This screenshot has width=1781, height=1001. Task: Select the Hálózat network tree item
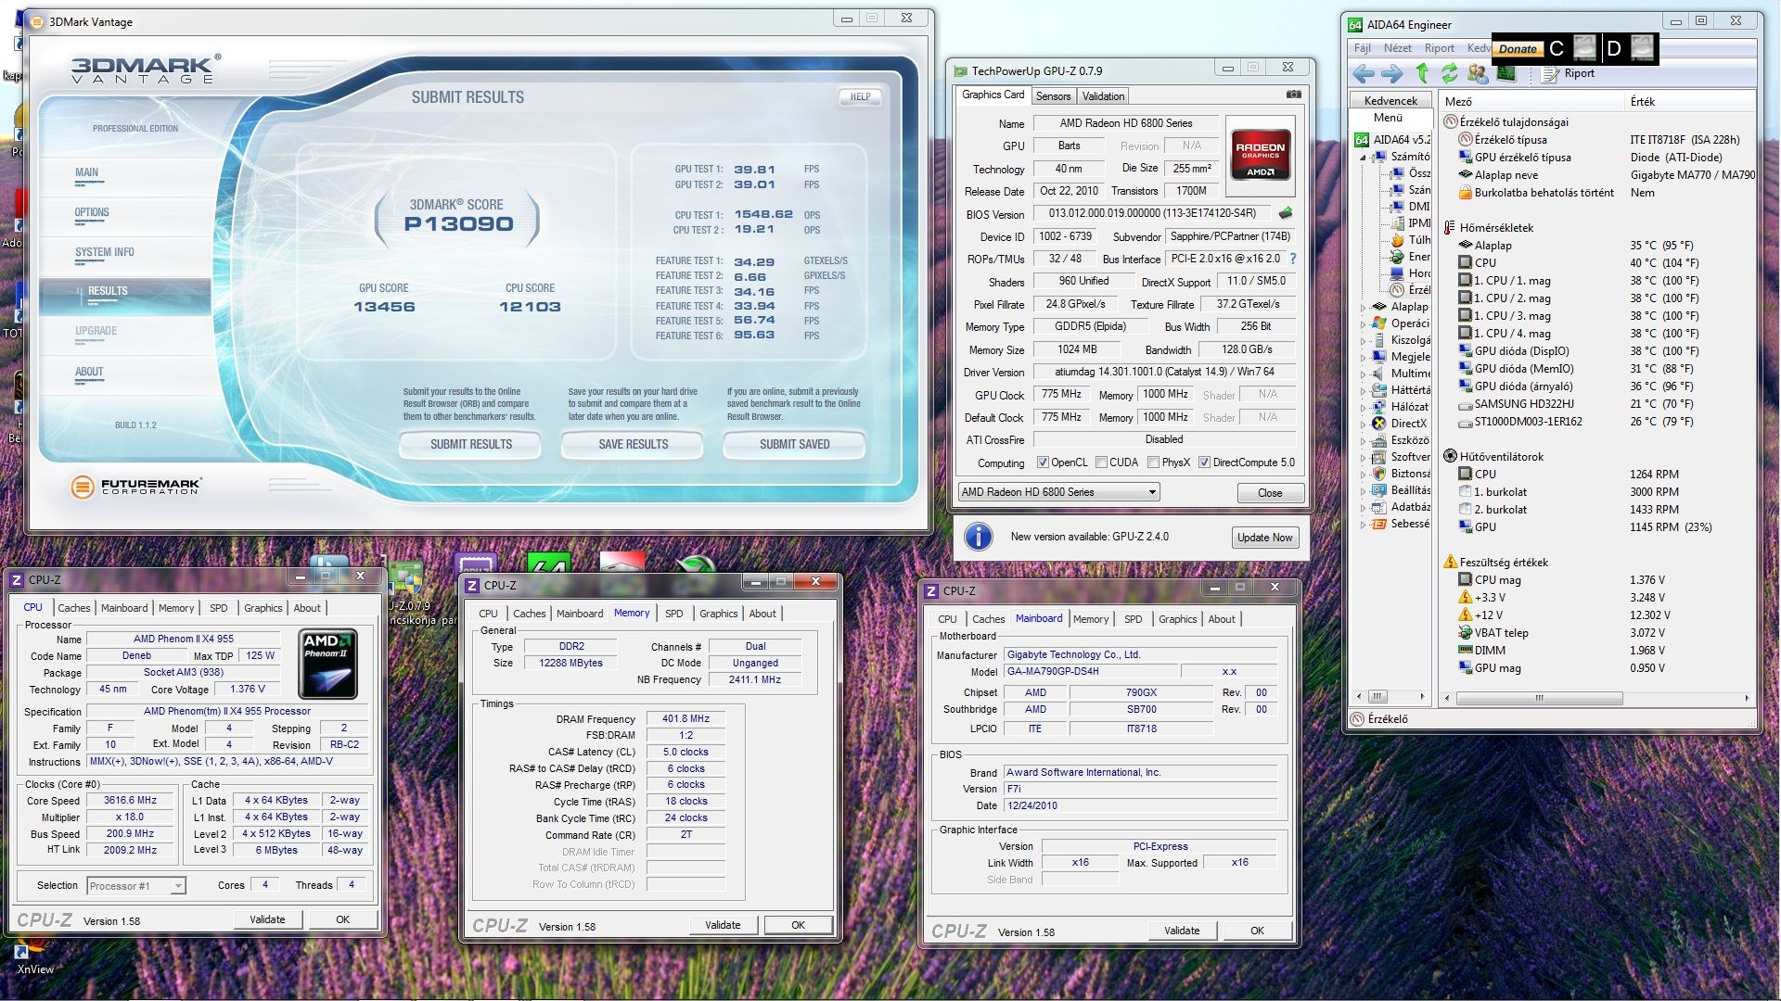point(1401,407)
